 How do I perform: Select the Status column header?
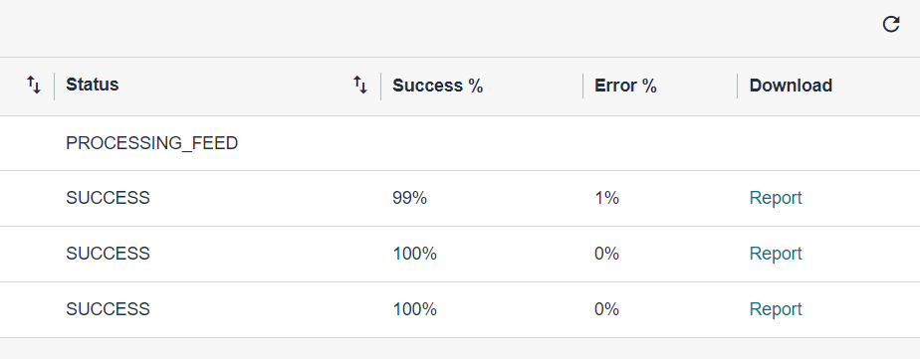tap(93, 85)
